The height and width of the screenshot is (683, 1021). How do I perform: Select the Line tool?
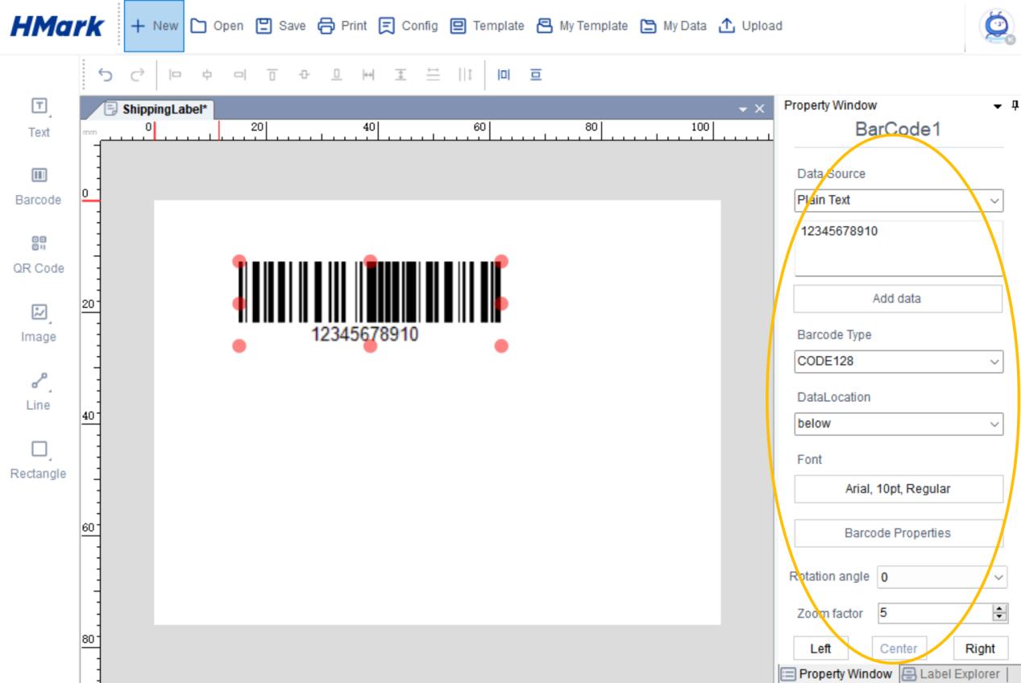coord(39,390)
